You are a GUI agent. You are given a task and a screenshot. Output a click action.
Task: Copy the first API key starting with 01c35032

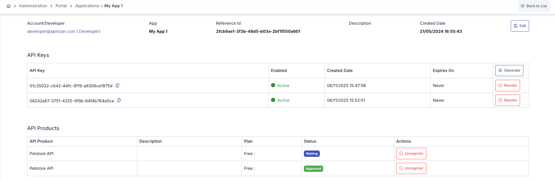117,85
